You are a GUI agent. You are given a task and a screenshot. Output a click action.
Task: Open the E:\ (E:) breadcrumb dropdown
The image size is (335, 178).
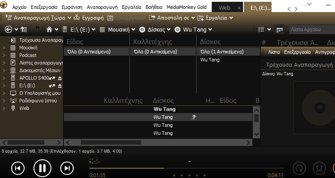94,30
